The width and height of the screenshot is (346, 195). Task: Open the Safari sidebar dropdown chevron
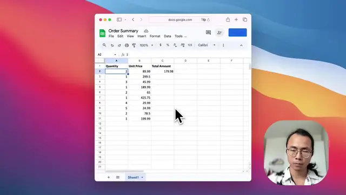125,19
